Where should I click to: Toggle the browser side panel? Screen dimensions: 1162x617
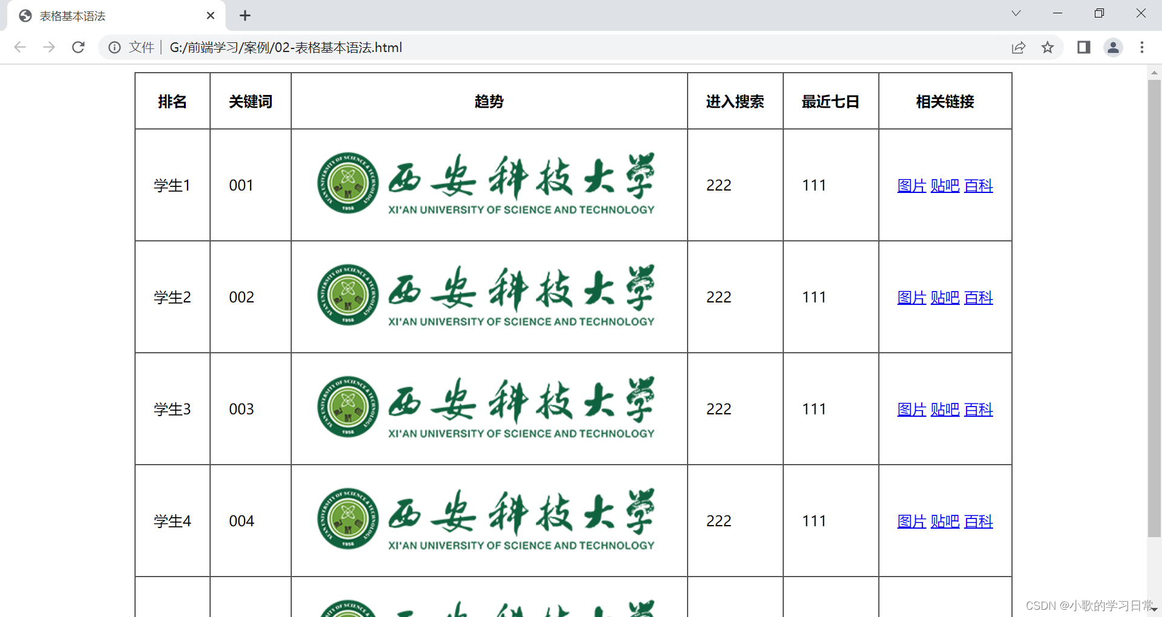[x=1084, y=47]
